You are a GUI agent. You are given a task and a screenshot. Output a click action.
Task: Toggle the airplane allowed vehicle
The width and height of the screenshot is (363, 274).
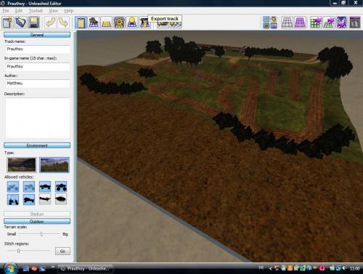(45, 199)
